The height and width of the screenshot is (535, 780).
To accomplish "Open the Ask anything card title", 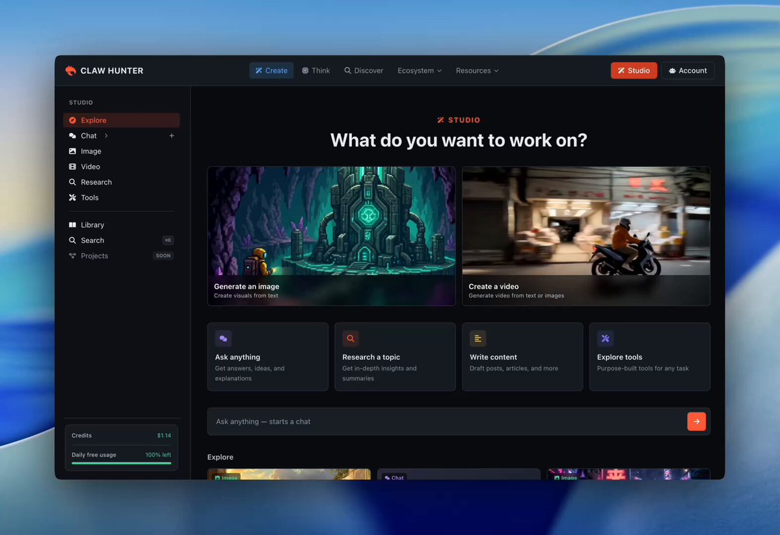I will click(x=238, y=357).
